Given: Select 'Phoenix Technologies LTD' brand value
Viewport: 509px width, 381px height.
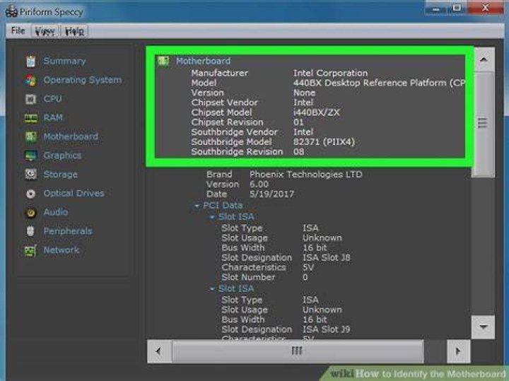Looking at the screenshot, I should pos(306,175).
